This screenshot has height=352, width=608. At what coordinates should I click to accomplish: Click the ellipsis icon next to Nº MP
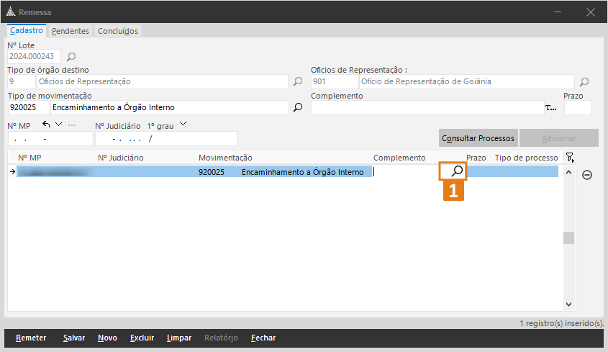72,125
